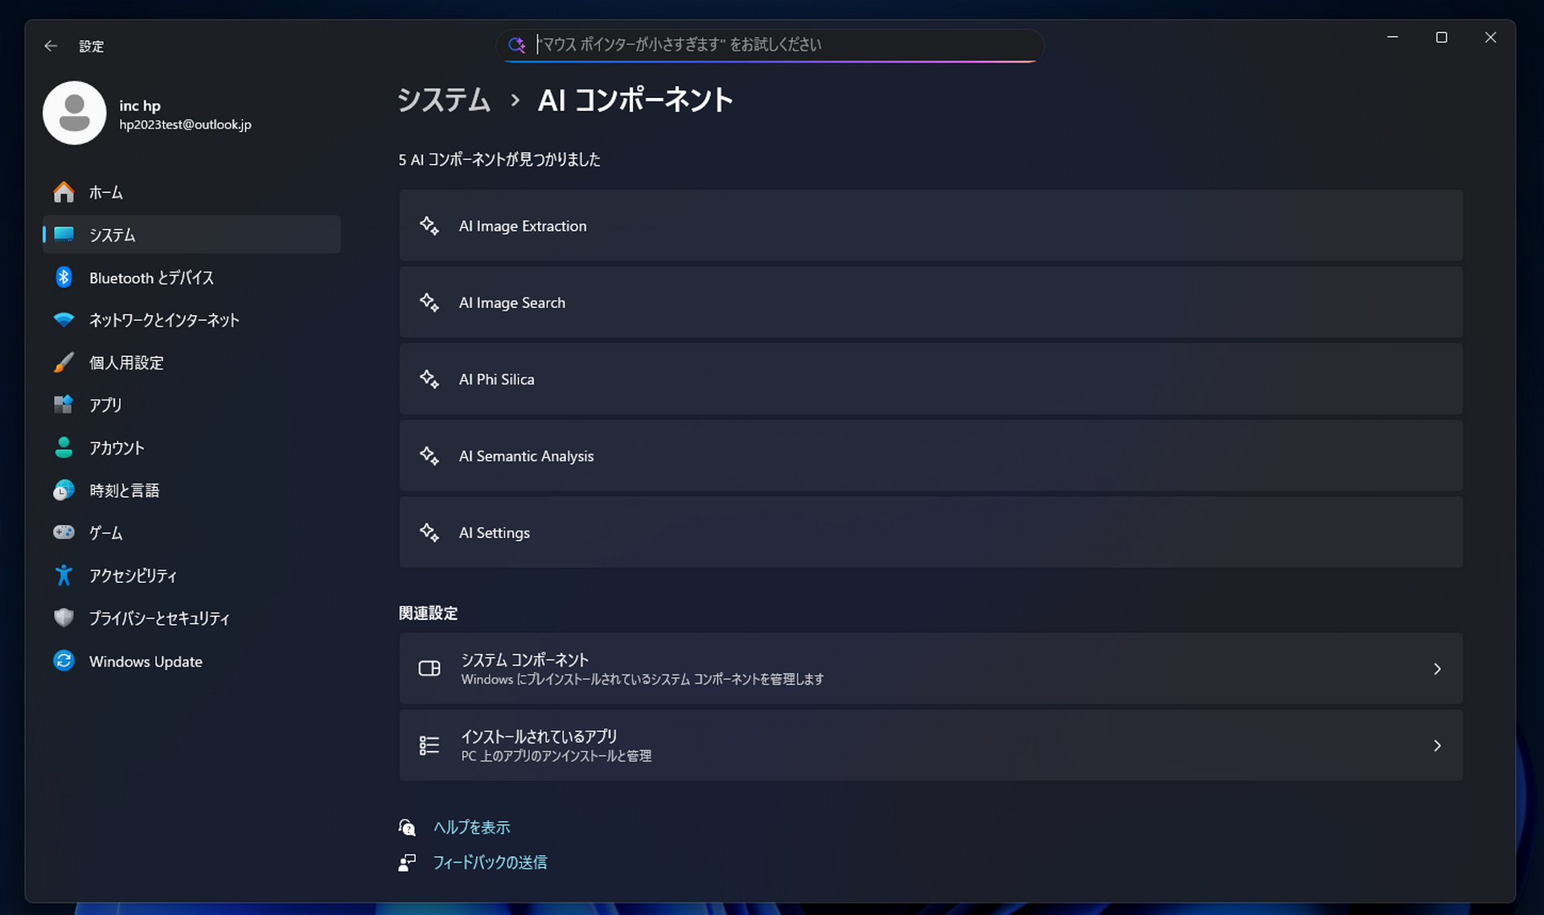Expand インストールされているアプリ chevron
Viewport: 1544px width, 915px height.
click(x=1436, y=745)
